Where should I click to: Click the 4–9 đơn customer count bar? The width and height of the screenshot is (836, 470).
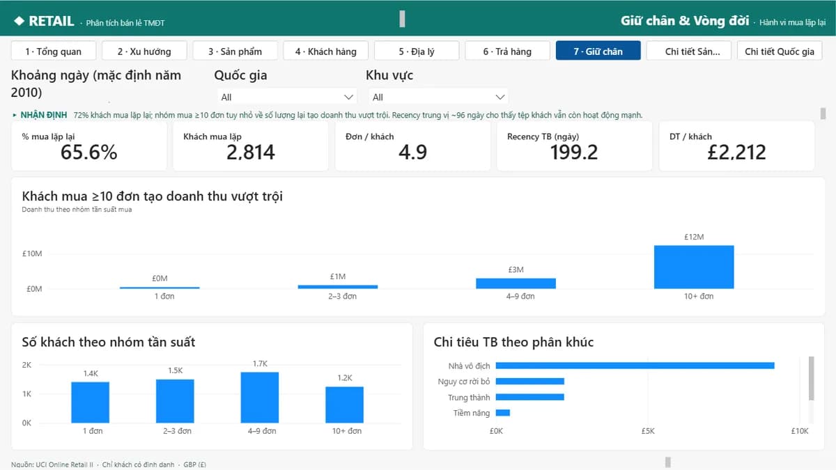(x=260, y=397)
